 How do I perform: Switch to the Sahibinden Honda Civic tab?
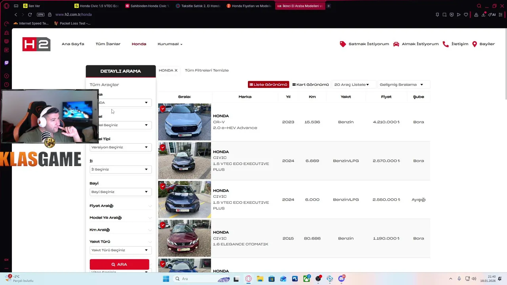point(147,6)
